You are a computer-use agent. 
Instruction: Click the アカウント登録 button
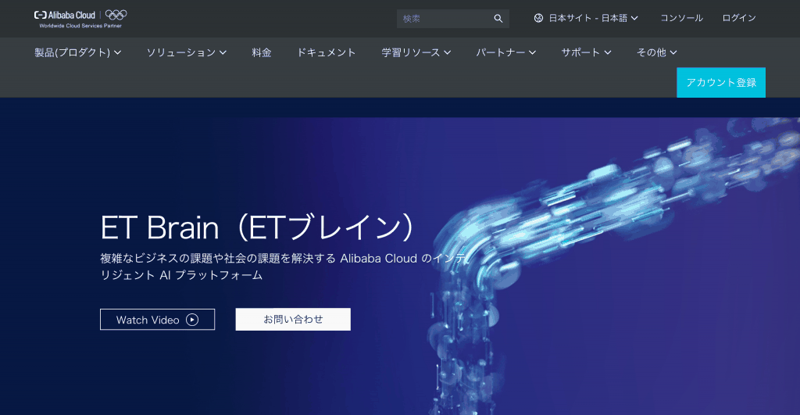(x=721, y=82)
